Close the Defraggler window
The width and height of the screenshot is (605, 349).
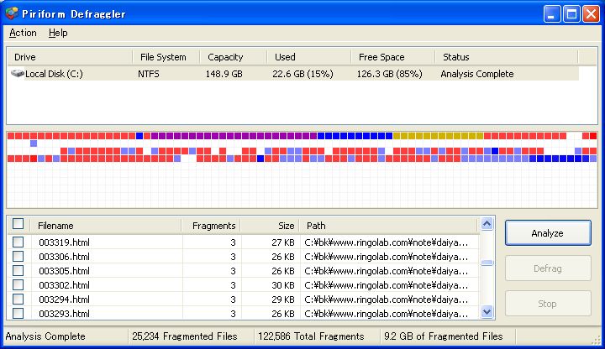(591, 14)
